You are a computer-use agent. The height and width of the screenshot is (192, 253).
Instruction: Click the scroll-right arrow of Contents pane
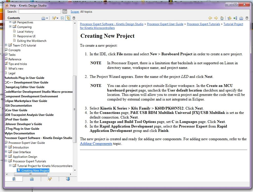pyautogui.click(x=70, y=174)
